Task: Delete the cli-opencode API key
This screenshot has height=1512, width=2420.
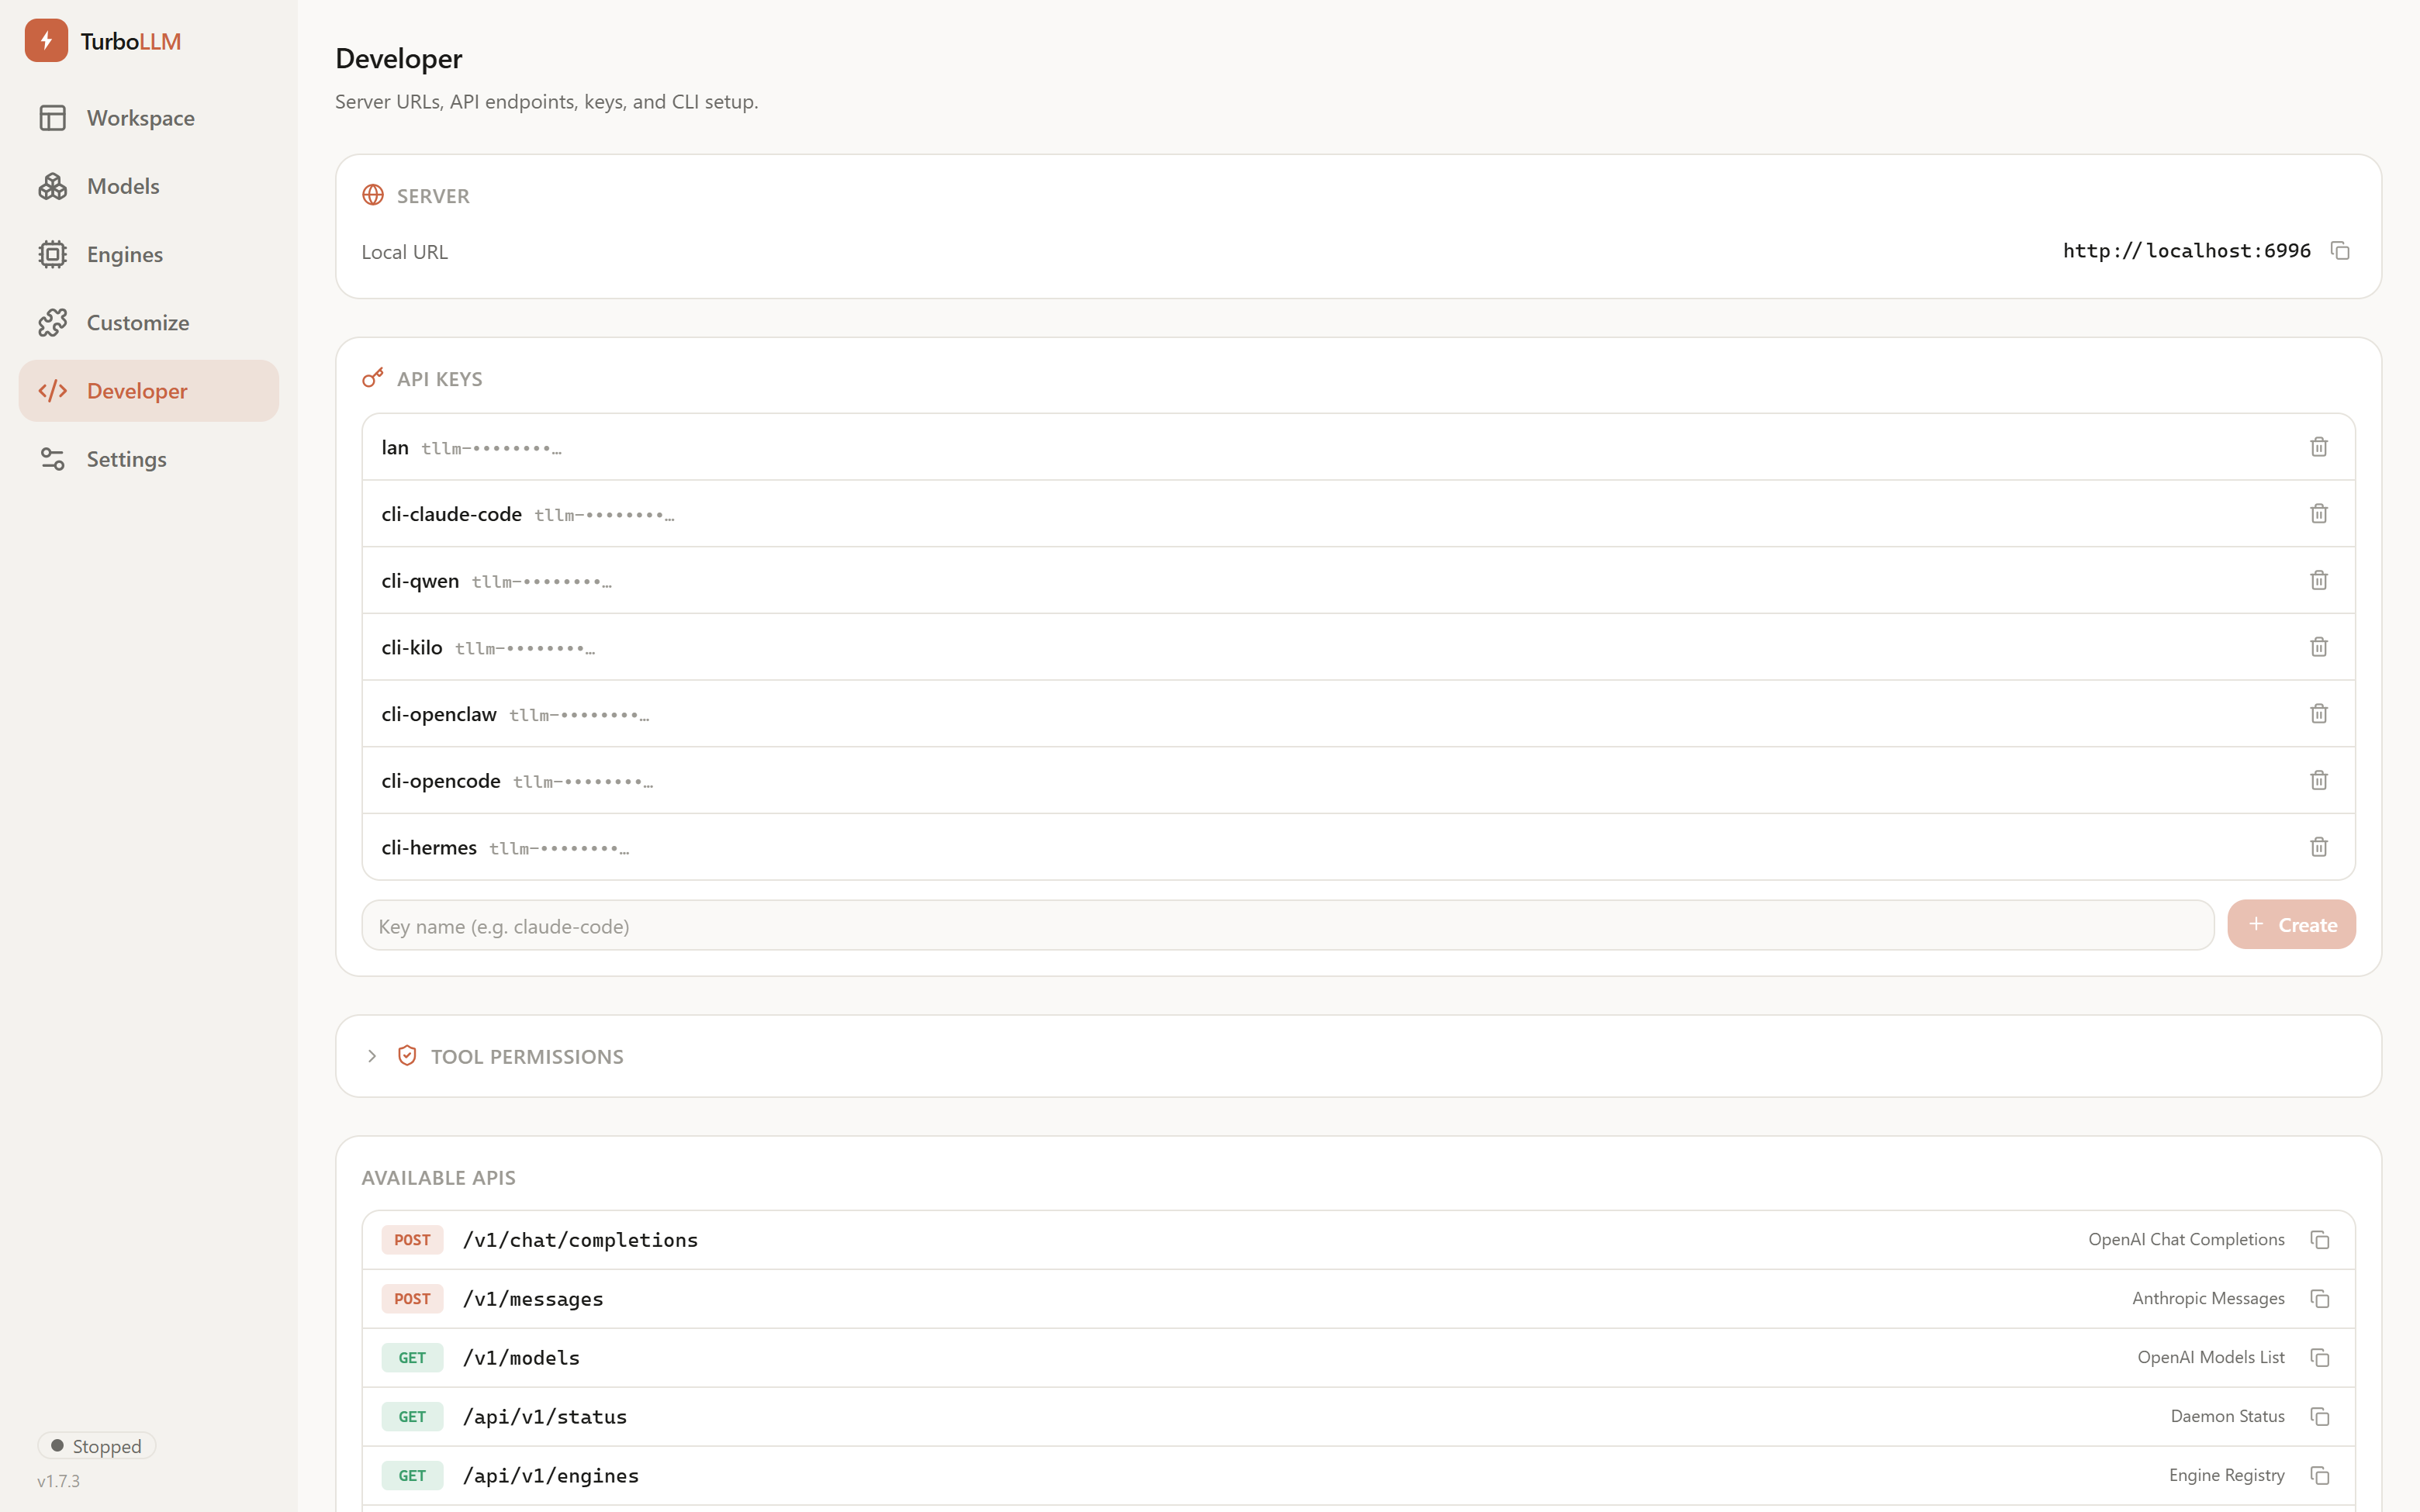Action: coord(2319,780)
